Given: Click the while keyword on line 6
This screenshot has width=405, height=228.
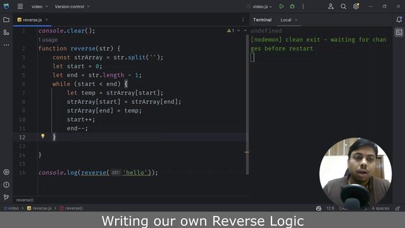Looking at the screenshot, I should tap(61, 84).
